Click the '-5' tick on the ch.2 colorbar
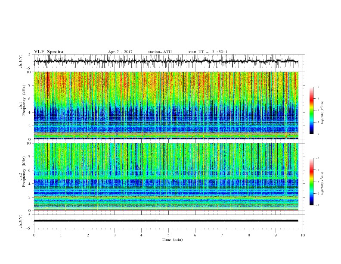Screen dimensions: 341x264 click(x=318, y=182)
